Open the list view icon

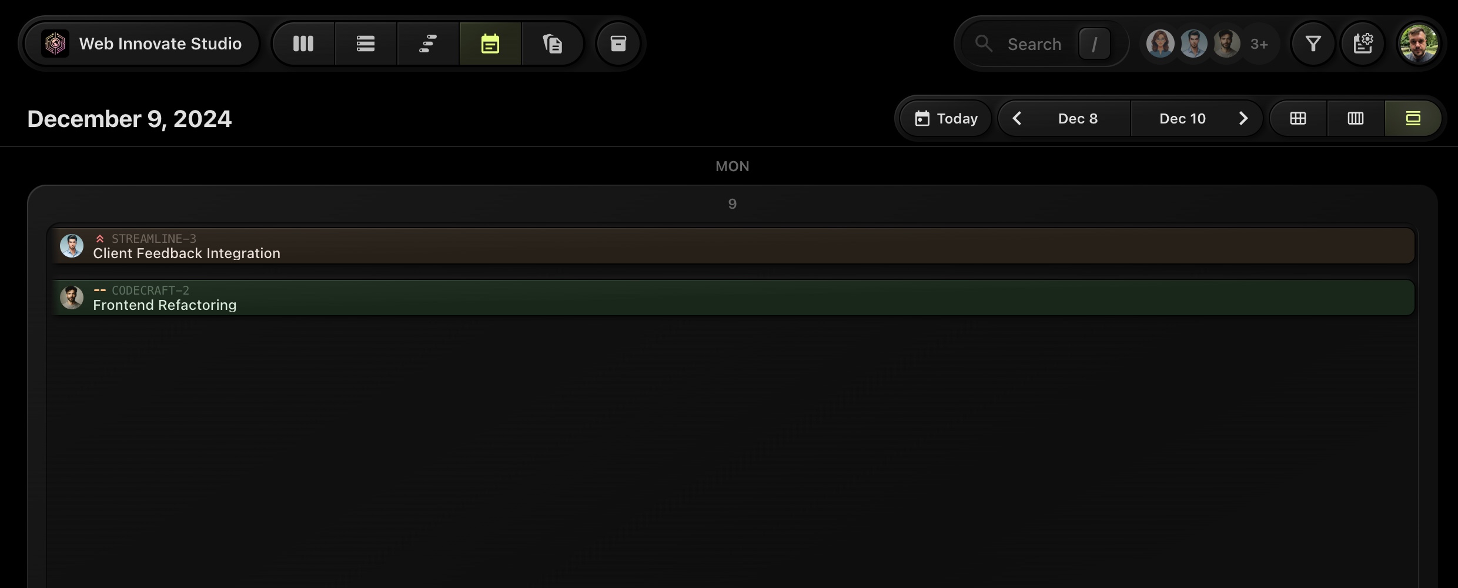click(x=366, y=44)
